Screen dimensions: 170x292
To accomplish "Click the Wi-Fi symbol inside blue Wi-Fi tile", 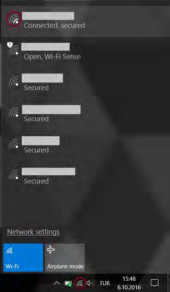I will 9,251.
